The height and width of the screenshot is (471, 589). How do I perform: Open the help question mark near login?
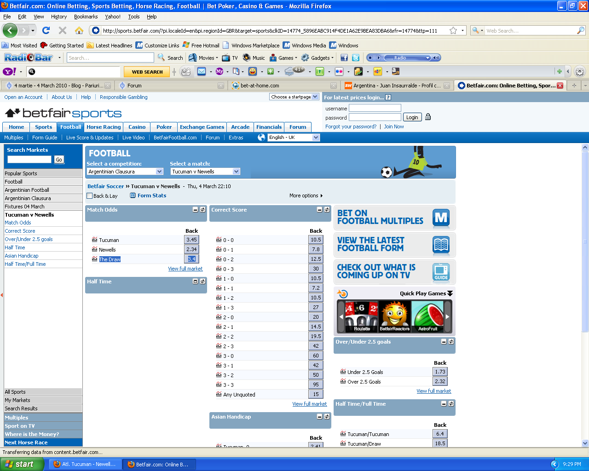coord(388,98)
